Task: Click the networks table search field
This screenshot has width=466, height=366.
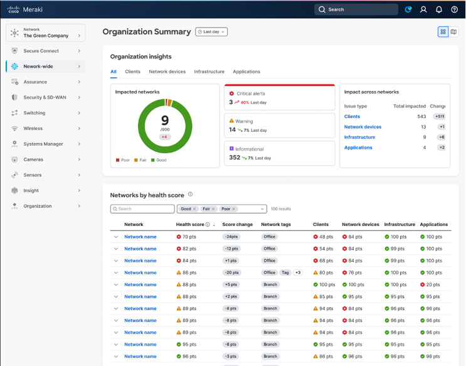Action: (143, 209)
